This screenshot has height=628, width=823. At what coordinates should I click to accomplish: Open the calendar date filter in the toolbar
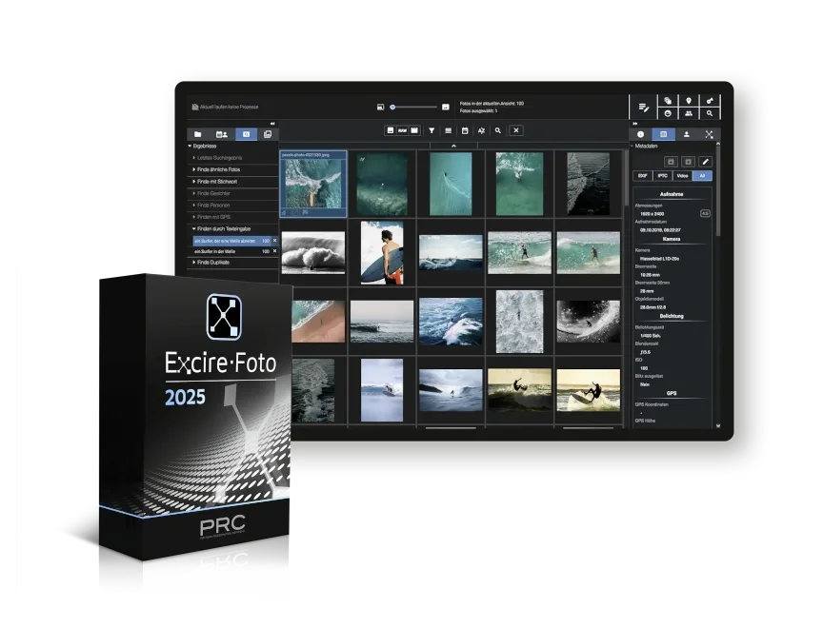pyautogui.click(x=465, y=130)
